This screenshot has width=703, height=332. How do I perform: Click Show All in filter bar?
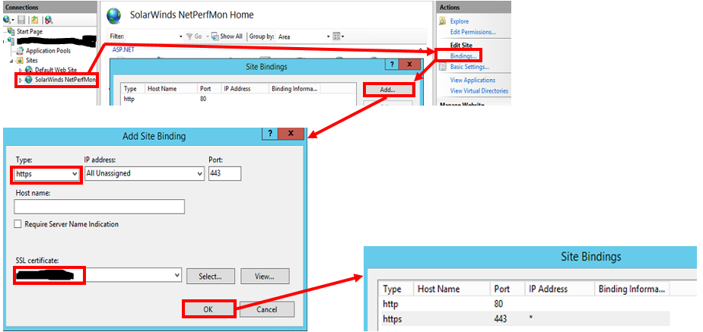[227, 36]
